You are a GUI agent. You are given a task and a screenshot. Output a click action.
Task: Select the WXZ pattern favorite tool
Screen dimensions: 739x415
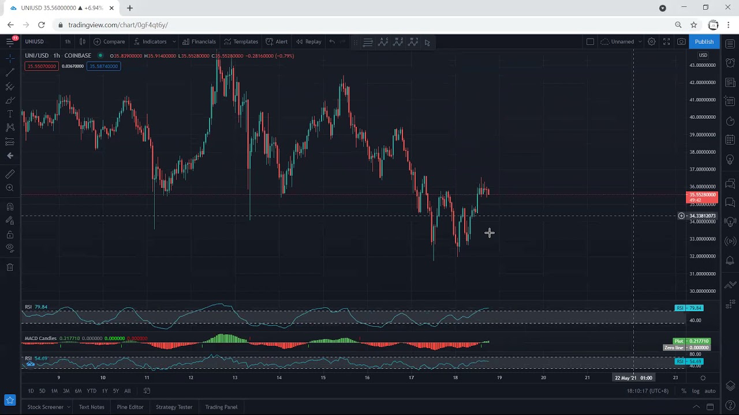click(398, 42)
